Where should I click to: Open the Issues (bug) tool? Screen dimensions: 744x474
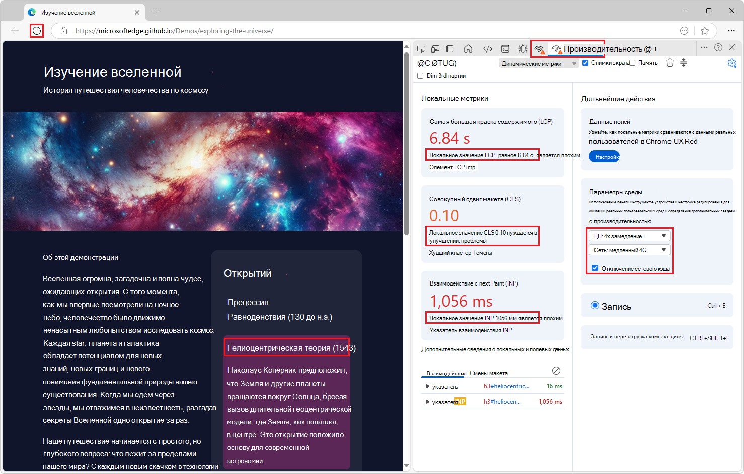[523, 48]
